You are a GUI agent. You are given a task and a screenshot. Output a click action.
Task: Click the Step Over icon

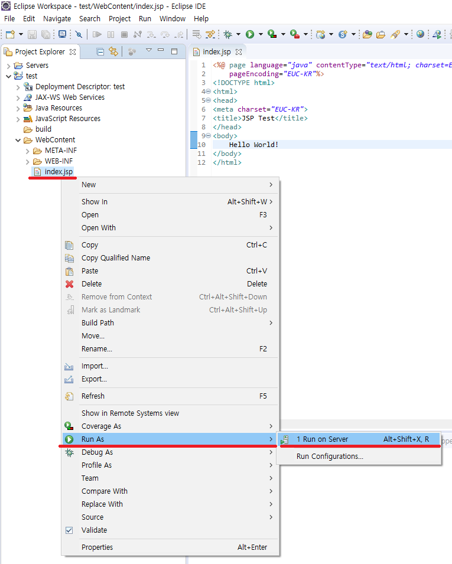165,34
